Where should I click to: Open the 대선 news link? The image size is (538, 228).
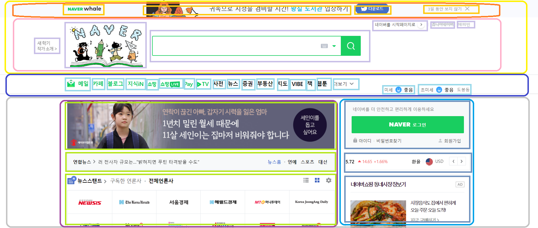tap(323, 162)
